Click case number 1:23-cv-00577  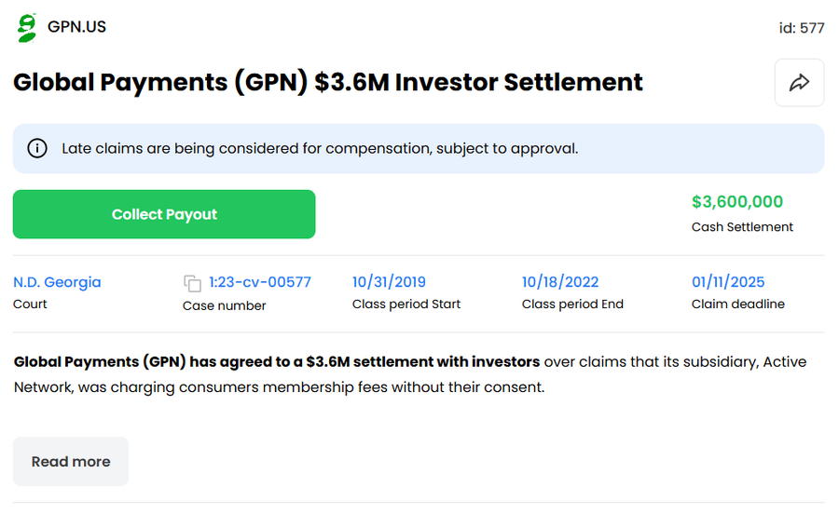click(x=260, y=282)
